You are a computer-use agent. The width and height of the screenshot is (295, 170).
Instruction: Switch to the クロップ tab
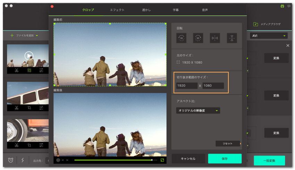[x=88, y=10]
